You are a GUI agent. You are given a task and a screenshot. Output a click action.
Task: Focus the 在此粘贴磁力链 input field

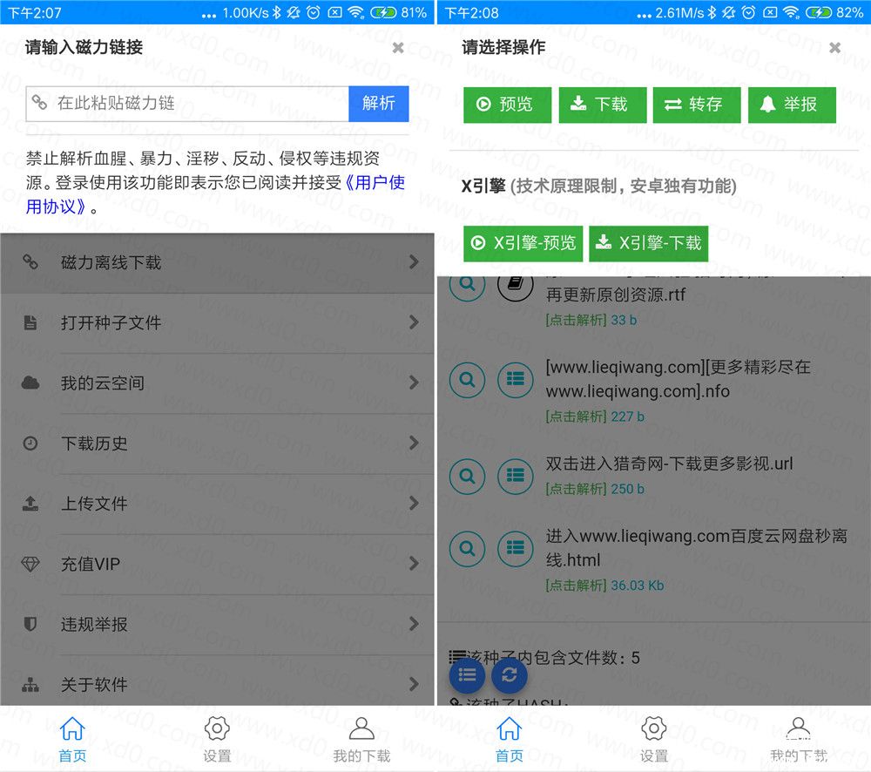click(x=187, y=104)
